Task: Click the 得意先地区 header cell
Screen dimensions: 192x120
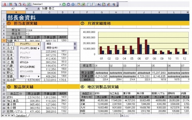Action: [x=87, y=97]
